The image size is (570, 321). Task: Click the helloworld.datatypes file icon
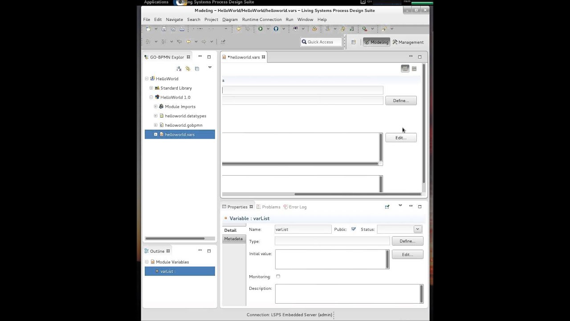point(162,116)
